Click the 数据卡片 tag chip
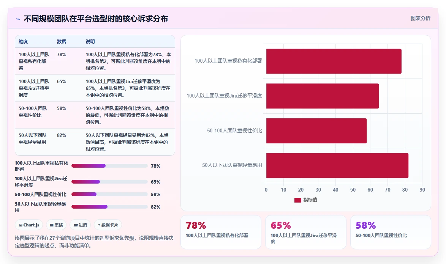The height and width of the screenshot is (264, 446). click(108, 225)
